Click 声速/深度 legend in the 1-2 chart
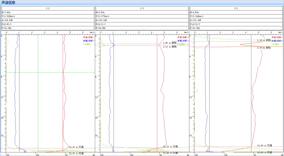 [88, 37]
